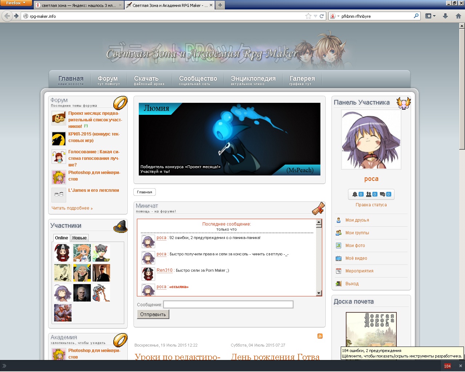Click the Сообщение text input field

[x=228, y=304]
